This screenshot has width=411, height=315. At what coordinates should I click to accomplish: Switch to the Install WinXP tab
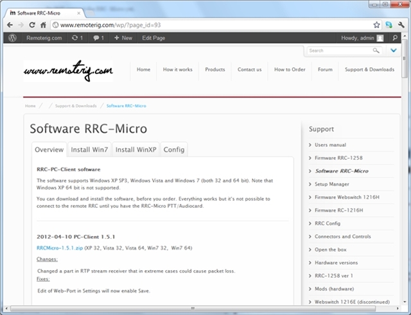(136, 149)
